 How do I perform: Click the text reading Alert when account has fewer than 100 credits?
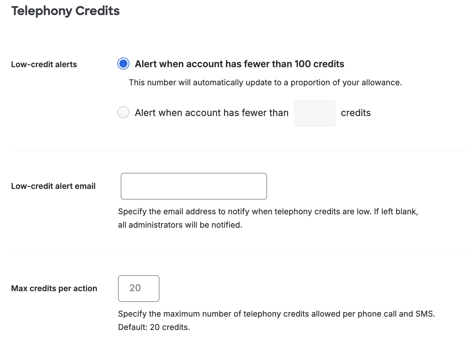coord(239,64)
